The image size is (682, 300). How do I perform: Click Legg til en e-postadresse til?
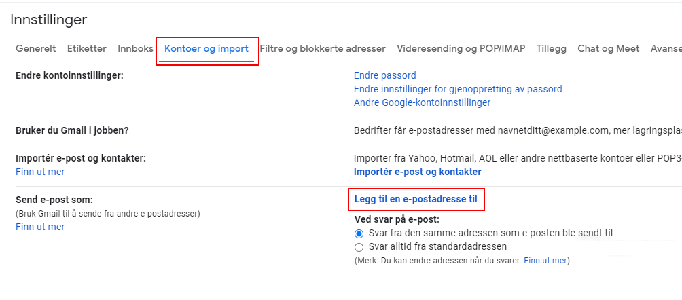click(x=416, y=200)
